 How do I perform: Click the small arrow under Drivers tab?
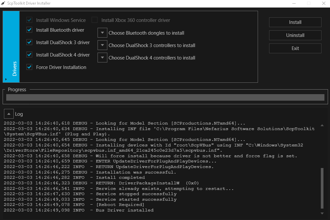pyautogui.click(x=6, y=79)
